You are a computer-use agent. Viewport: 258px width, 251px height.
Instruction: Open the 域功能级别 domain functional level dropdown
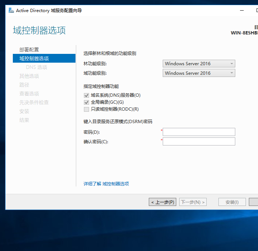(x=199, y=73)
